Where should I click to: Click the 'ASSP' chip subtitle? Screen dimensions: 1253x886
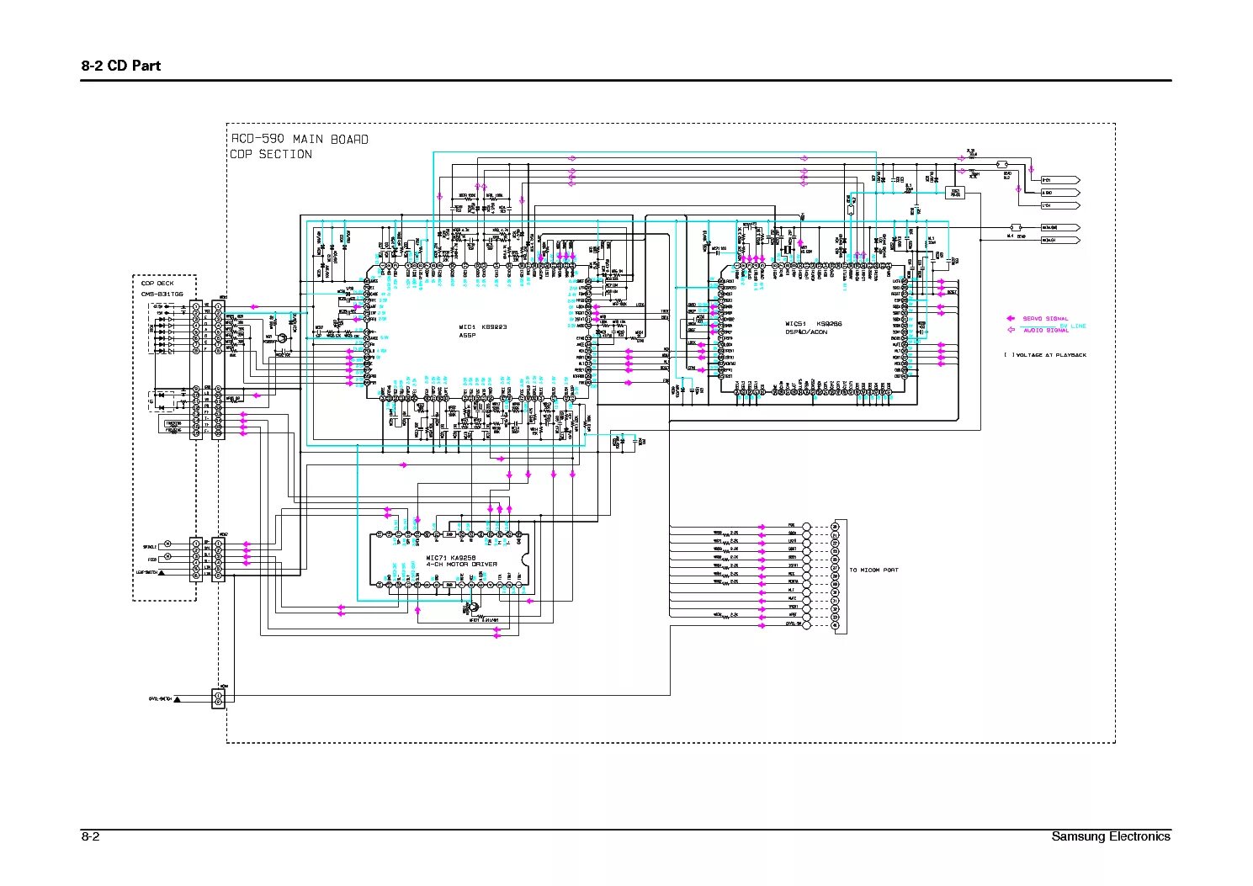pos(467,335)
